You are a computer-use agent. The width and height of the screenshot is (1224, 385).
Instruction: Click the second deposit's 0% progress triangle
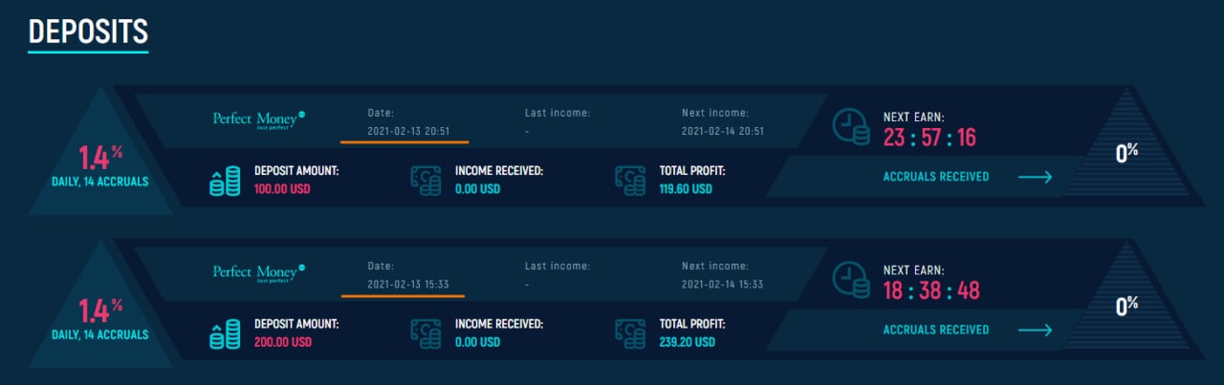coord(1126,306)
